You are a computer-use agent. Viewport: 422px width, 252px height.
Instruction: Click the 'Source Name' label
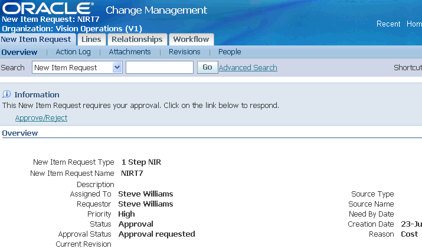click(x=371, y=204)
